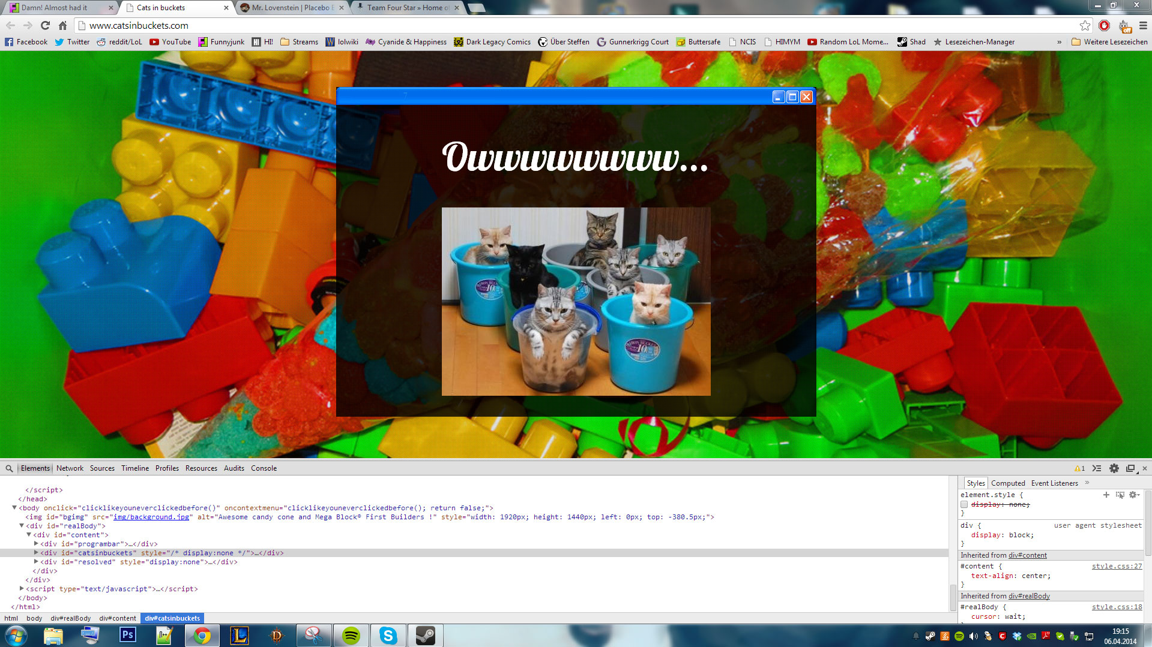Follow the inherited div#content link
Image resolution: width=1152 pixels, height=647 pixels.
pyautogui.click(x=1028, y=555)
